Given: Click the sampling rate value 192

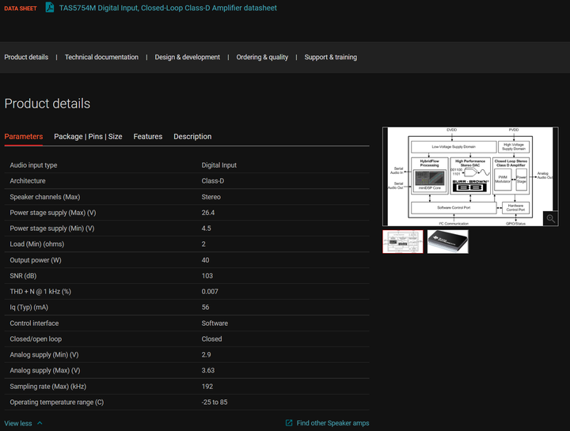Looking at the screenshot, I should 207,387.
